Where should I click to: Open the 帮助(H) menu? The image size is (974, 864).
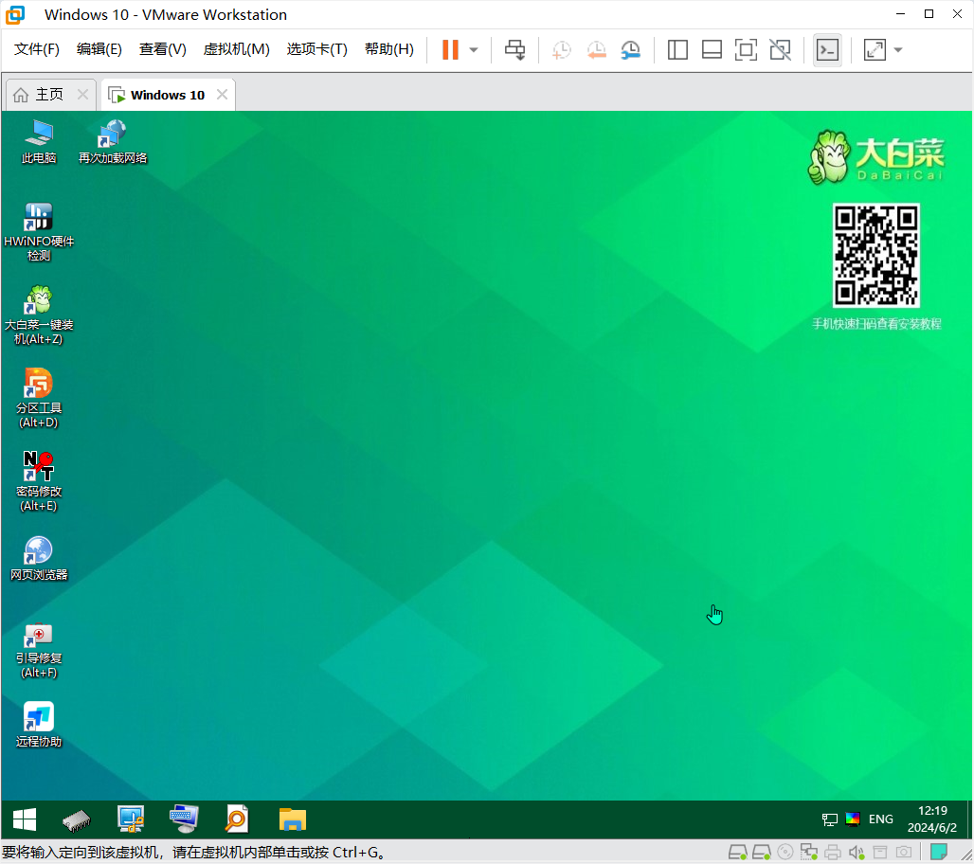coord(389,49)
